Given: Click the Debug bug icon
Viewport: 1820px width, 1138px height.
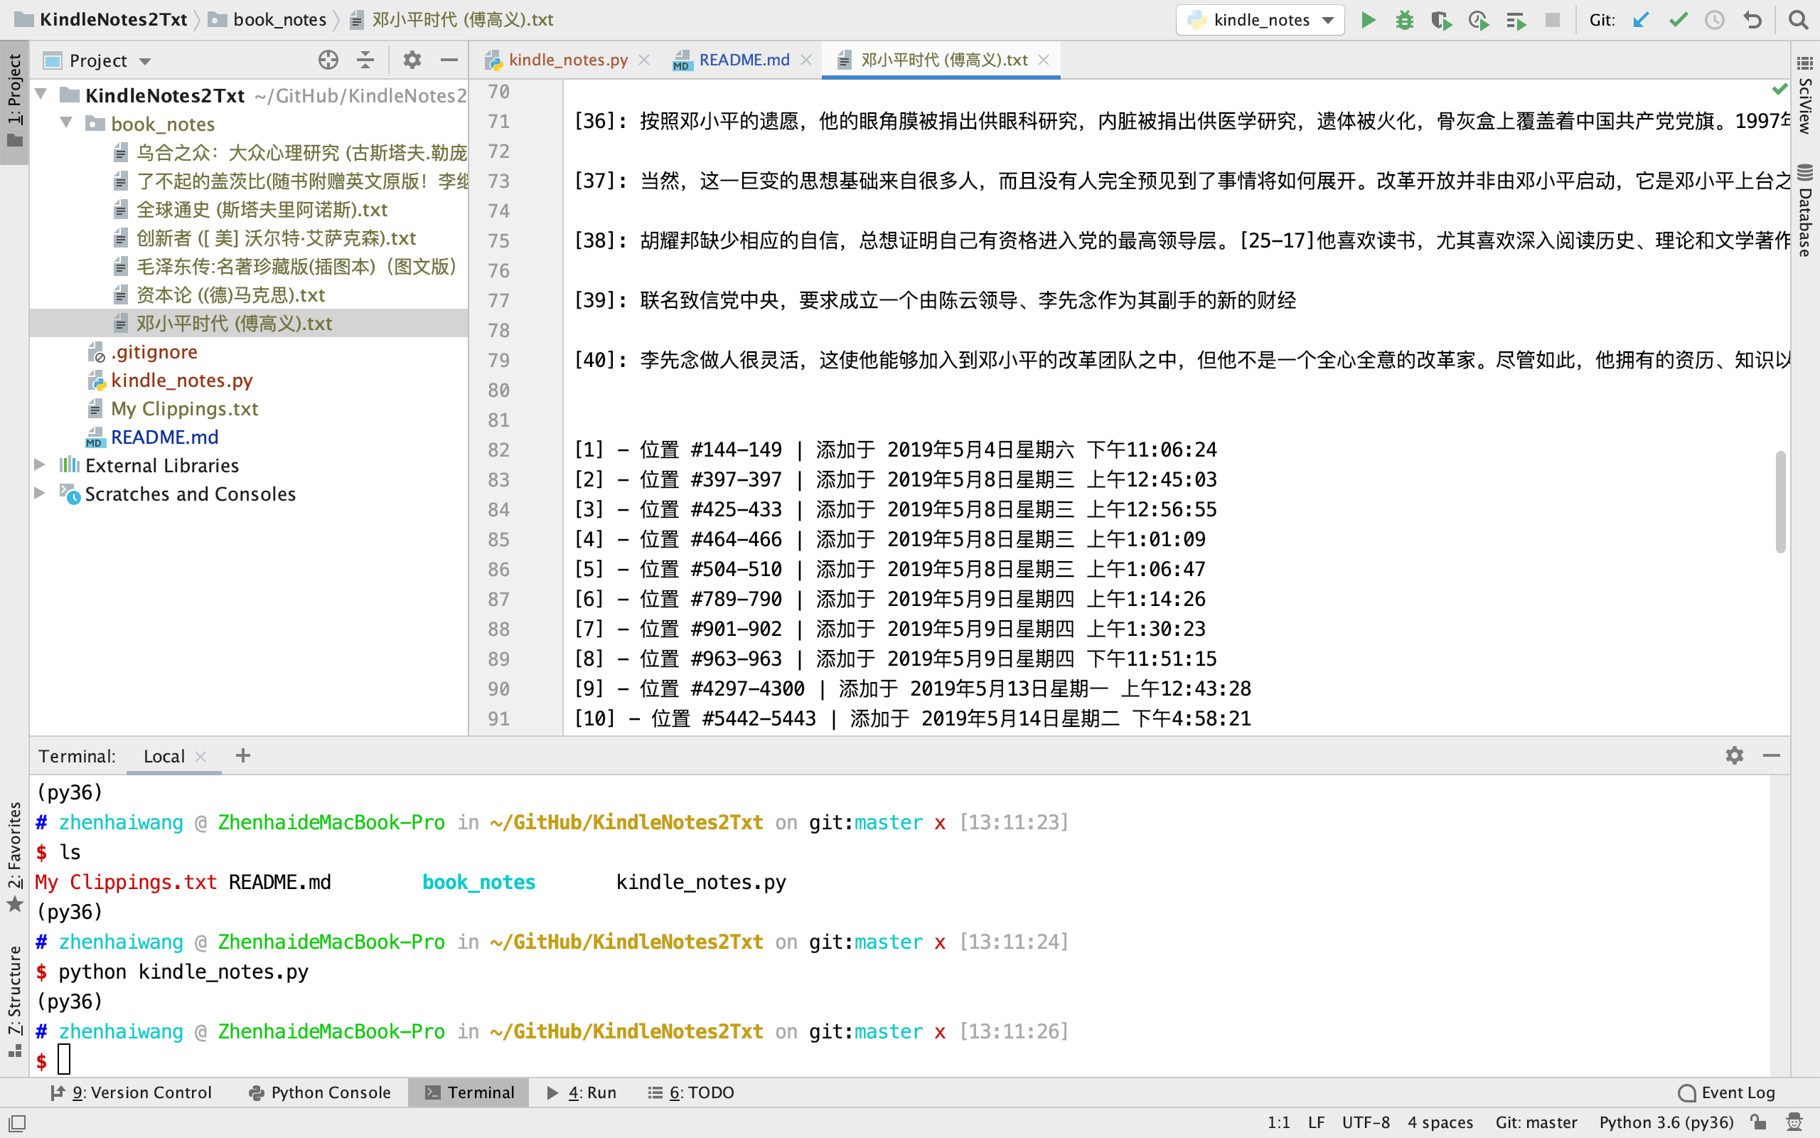Looking at the screenshot, I should [x=1404, y=21].
